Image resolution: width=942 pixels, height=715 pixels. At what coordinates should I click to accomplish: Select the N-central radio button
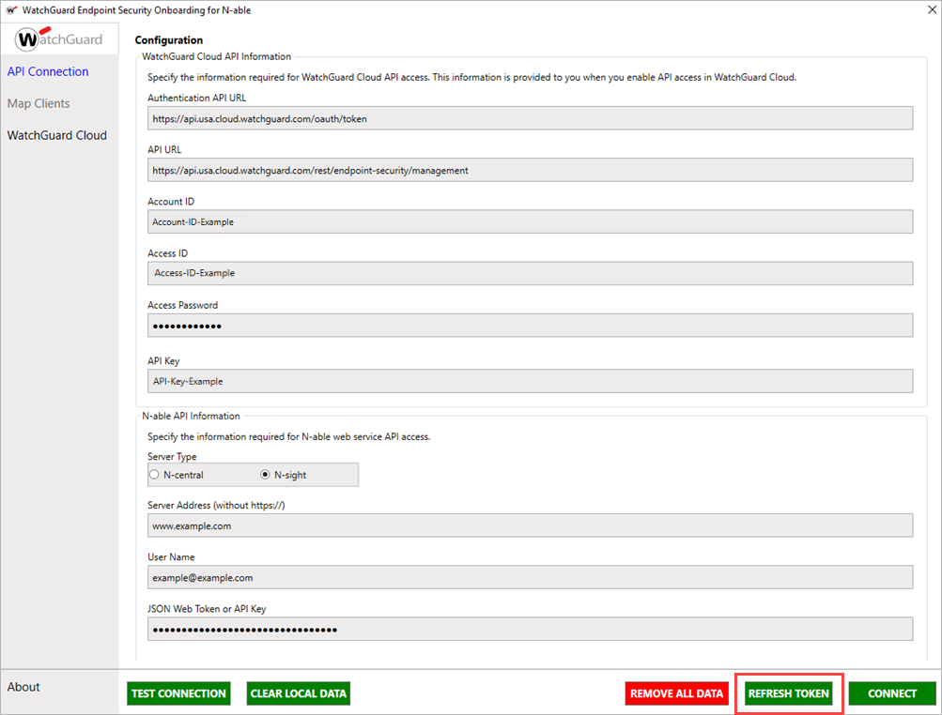point(154,474)
